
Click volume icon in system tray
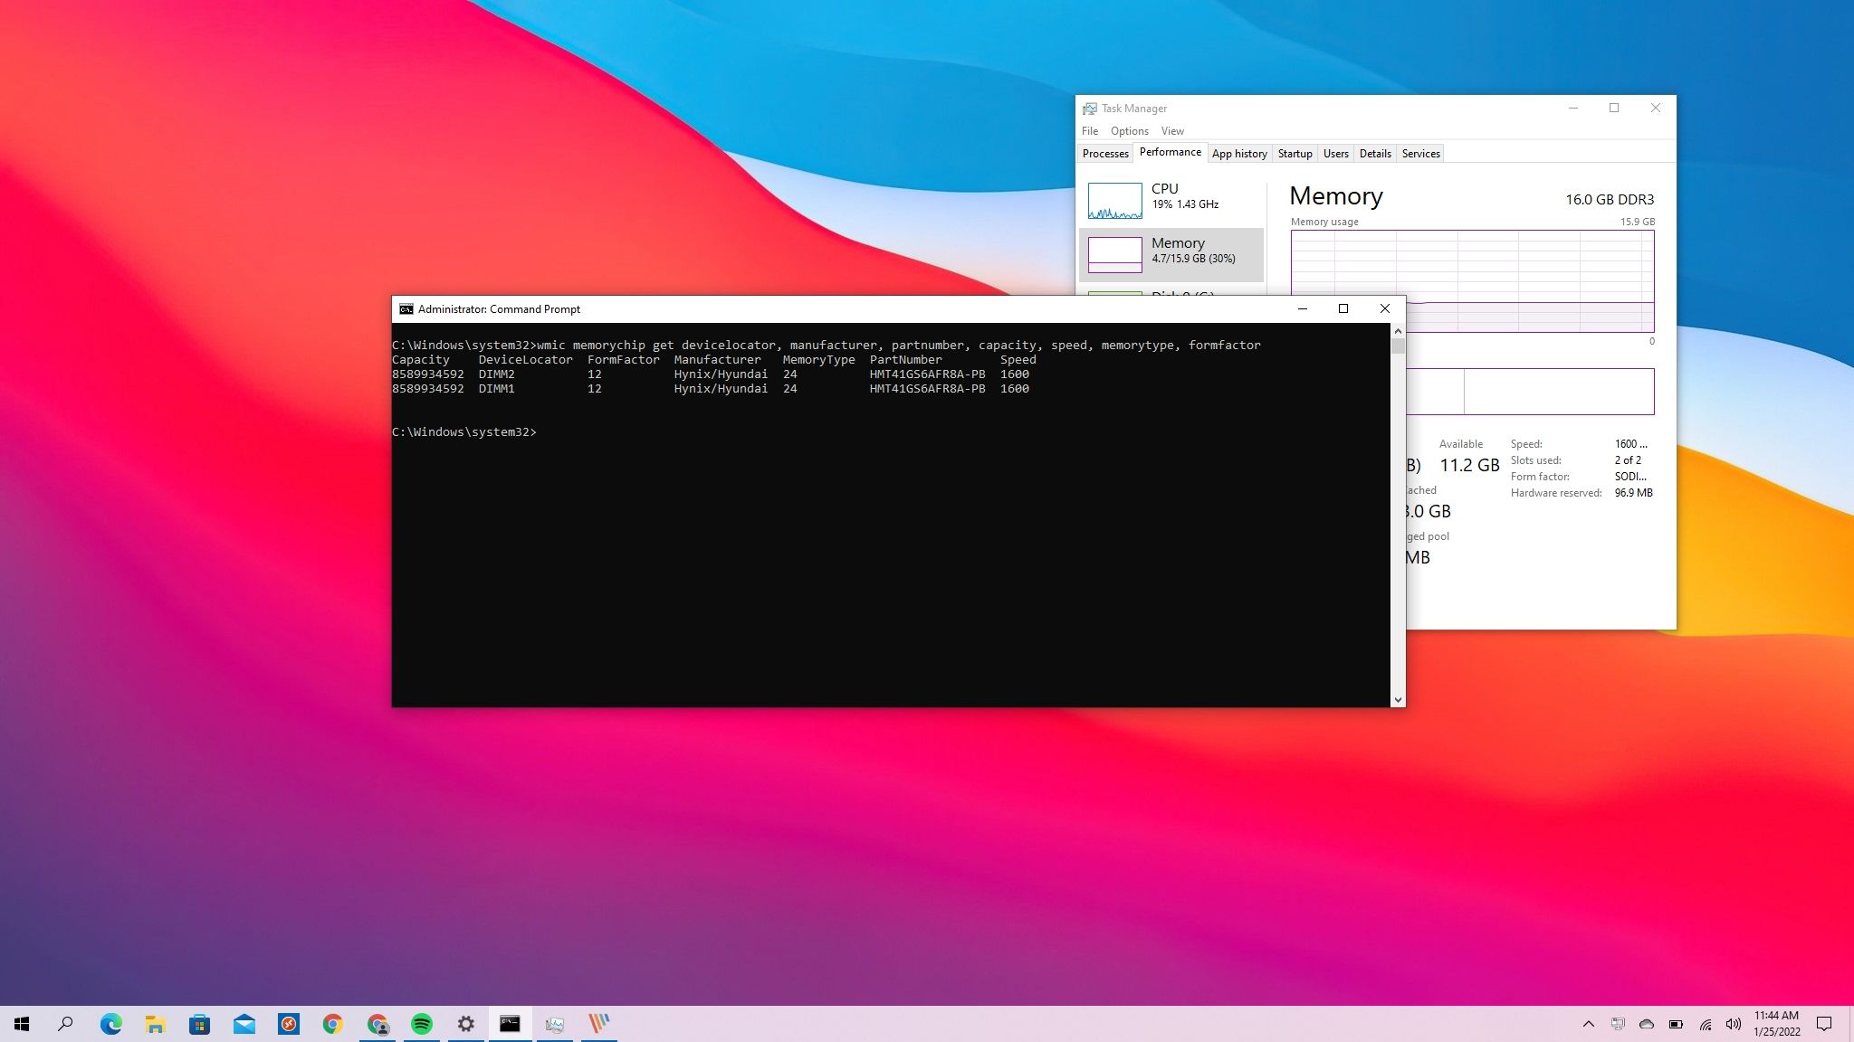pos(1733,1024)
